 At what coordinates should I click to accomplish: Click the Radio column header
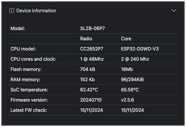(x=86, y=39)
